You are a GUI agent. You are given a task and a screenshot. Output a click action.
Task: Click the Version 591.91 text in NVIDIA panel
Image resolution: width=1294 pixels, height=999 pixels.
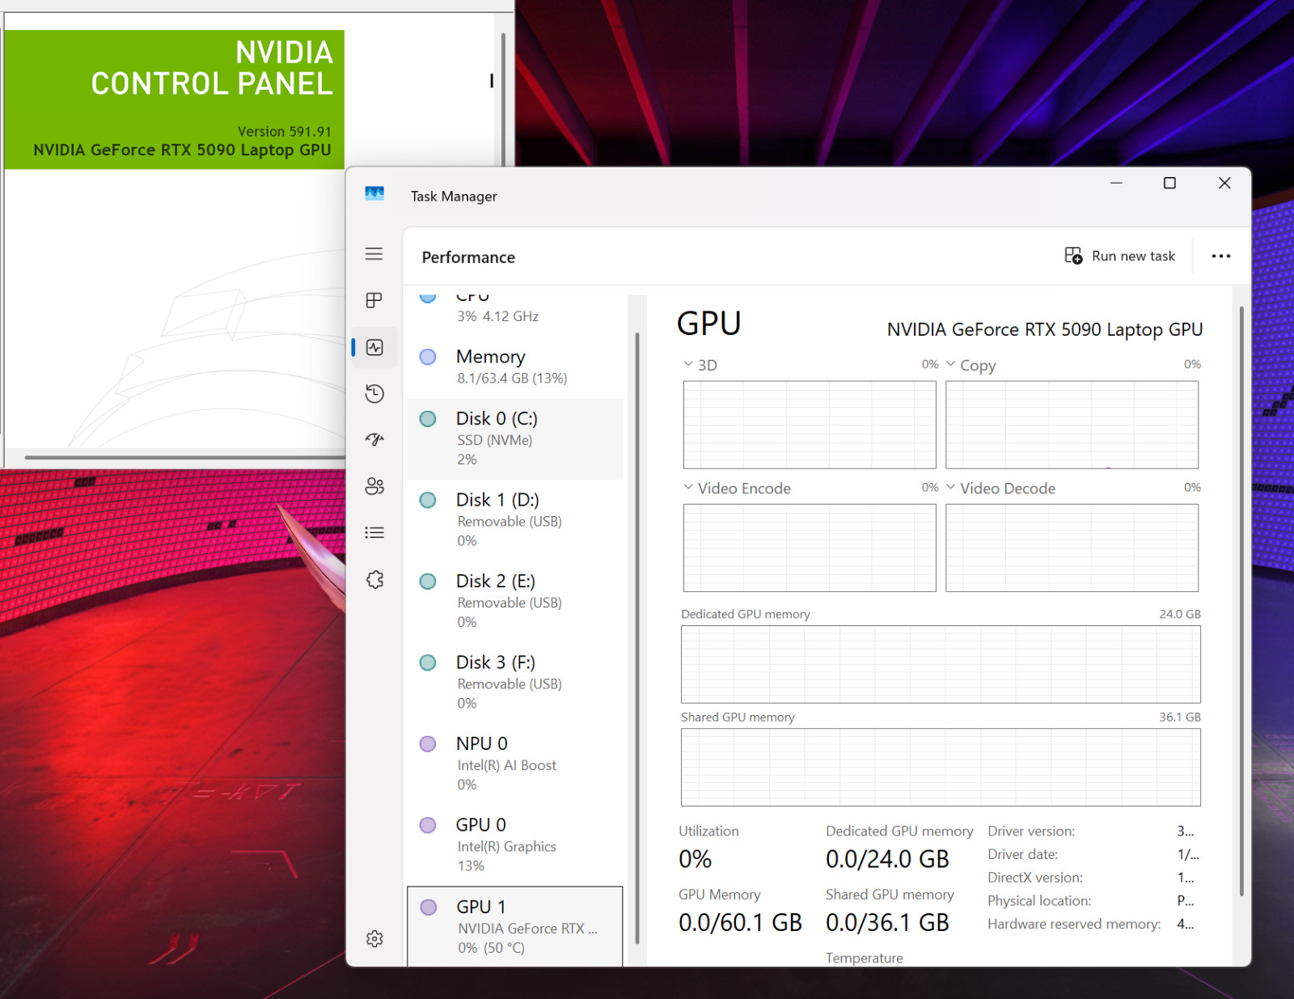[284, 131]
